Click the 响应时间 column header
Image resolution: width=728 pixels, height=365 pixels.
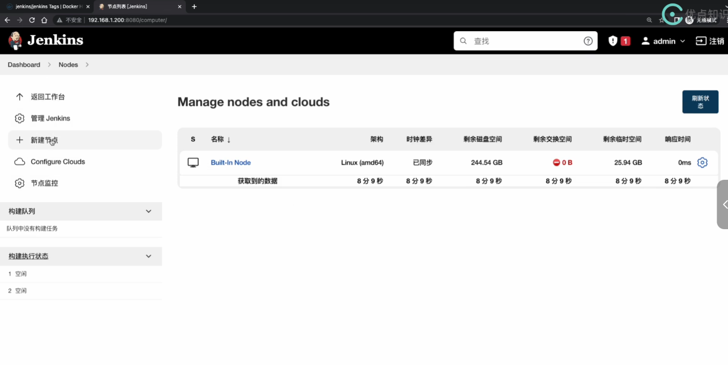tap(678, 139)
